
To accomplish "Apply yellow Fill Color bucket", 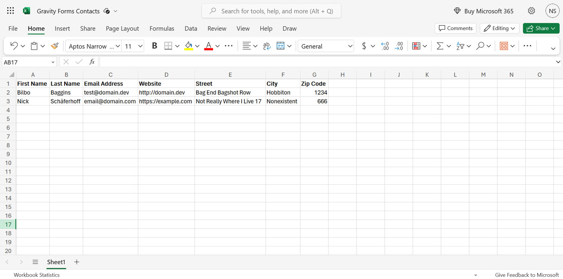I will coord(188,46).
